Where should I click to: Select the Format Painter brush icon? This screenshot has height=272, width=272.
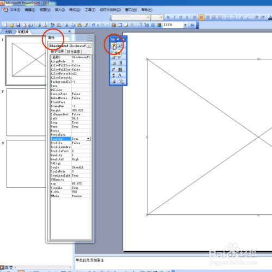[86, 25]
